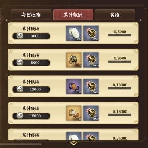
Task: Click the 累計獲得 8000 point badge
Action: (31, 63)
